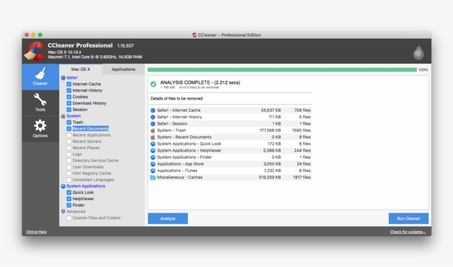
Task: Click the green analysis complete checkmark icon
Action: click(x=153, y=84)
